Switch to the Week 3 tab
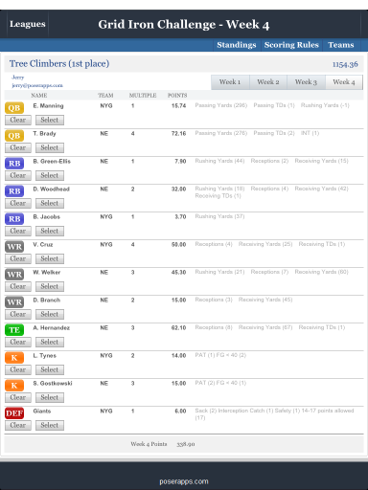This screenshot has height=490, width=368. pyautogui.click(x=306, y=82)
